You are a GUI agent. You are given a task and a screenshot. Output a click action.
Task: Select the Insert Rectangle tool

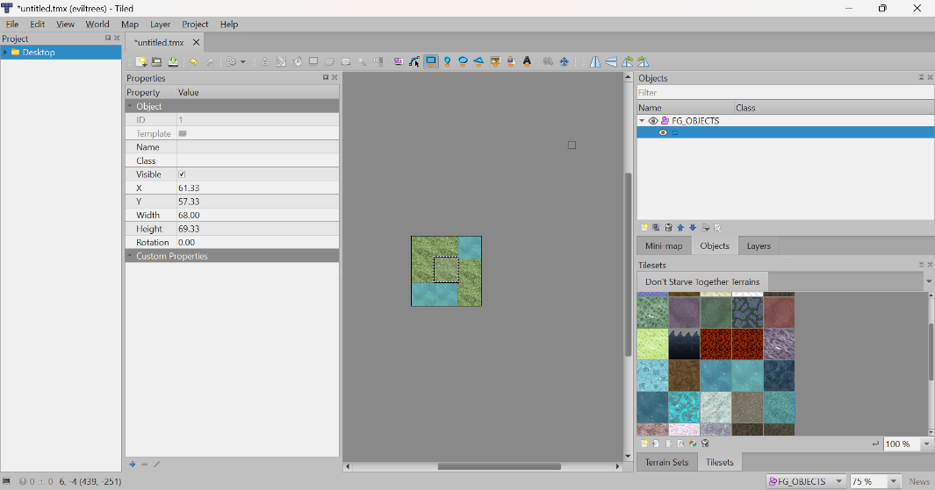coord(431,62)
